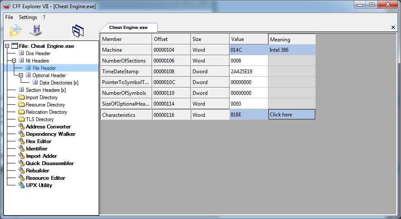This screenshot has width=401, height=219.
Task: Click the Windows cascade toolbar icon
Action: (78, 31)
